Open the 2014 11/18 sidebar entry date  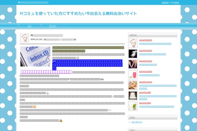(145, 72)
